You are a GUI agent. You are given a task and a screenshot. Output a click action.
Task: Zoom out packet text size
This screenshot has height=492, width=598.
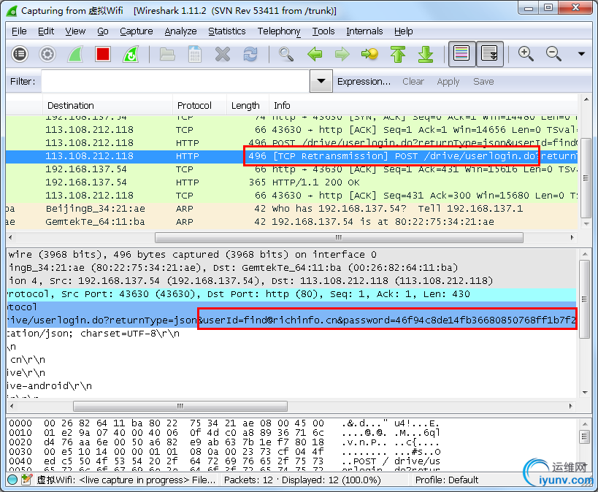point(553,54)
